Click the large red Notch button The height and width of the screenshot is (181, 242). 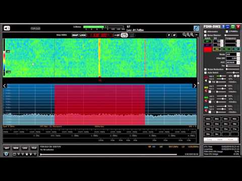208,50
